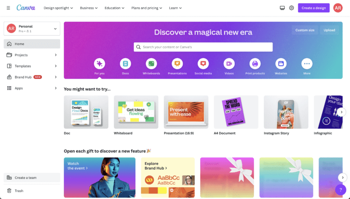Expand the Personal account switcher dropdown

point(32,29)
